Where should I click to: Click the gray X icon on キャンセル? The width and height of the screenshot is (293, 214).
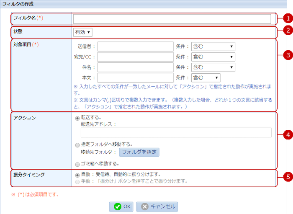[145, 206]
